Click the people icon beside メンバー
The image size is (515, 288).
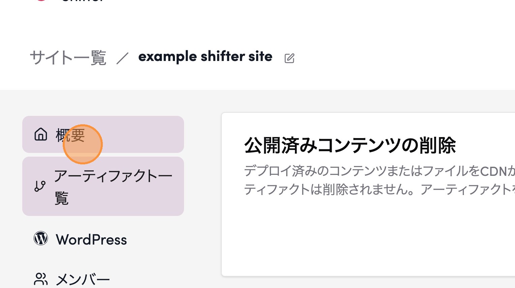(x=41, y=279)
